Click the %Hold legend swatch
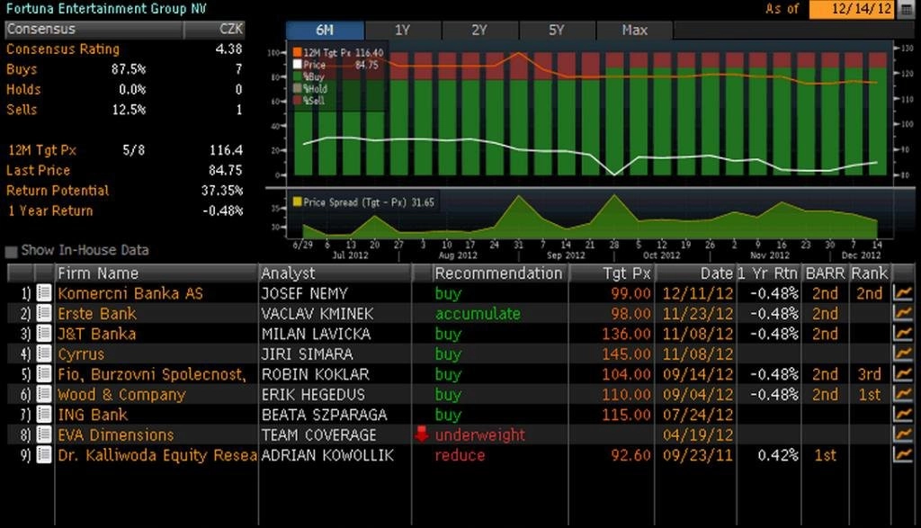Image resolution: width=921 pixels, height=528 pixels. coord(297,88)
